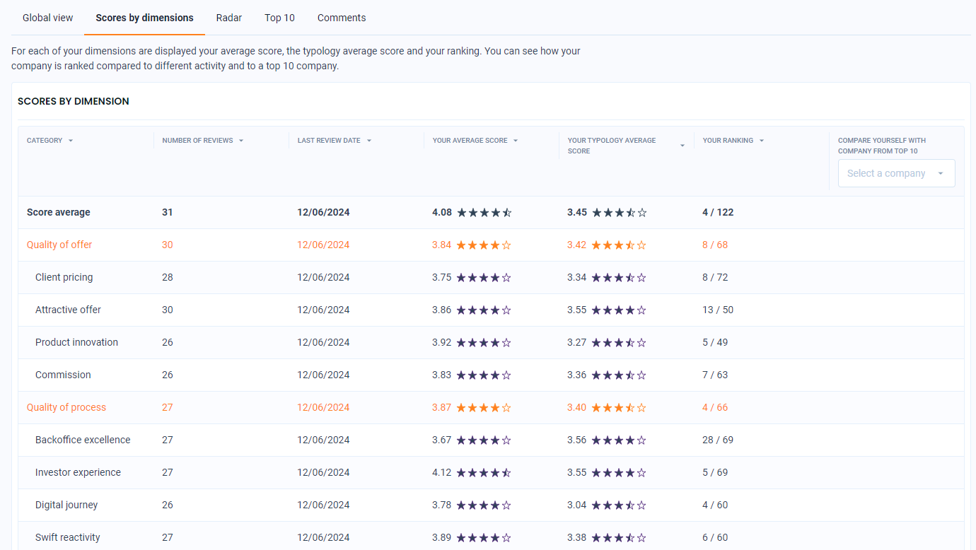Click the 6 / 60 ranking value
This screenshot has width=976, height=550.
click(x=715, y=537)
